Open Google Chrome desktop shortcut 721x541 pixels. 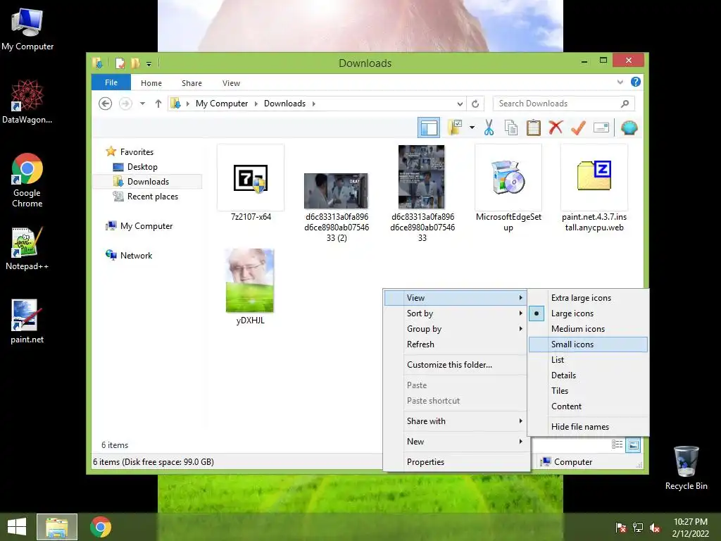coord(27,180)
